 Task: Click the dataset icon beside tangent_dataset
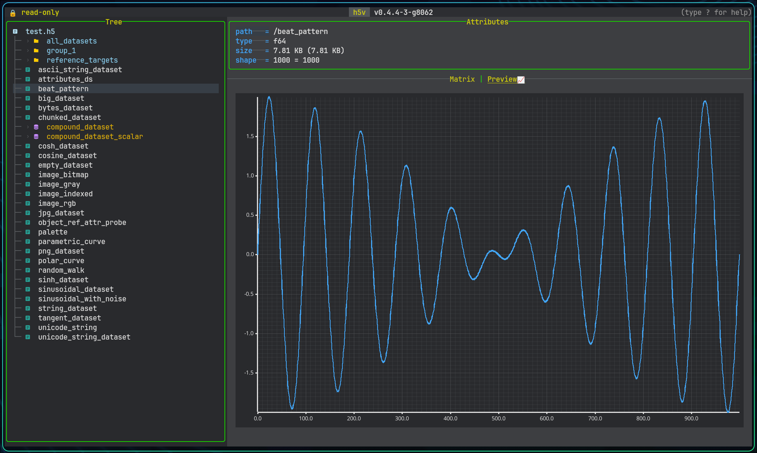[x=28, y=318]
